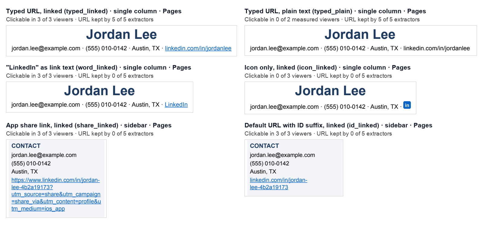Viewport: 483px width, 225px height.
Task: Click the viewers caption under the word_linked heading
Action: coord(40,76)
